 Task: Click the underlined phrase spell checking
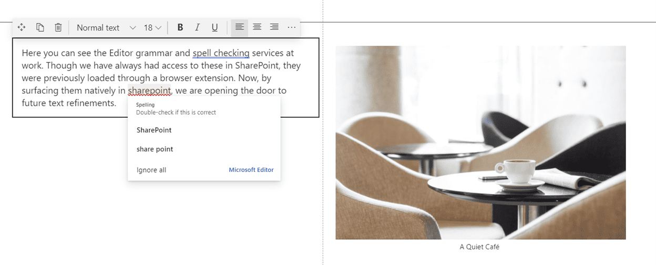[x=221, y=53]
